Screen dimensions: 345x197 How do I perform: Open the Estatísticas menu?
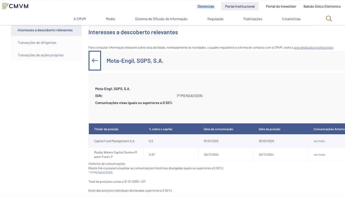click(x=291, y=19)
